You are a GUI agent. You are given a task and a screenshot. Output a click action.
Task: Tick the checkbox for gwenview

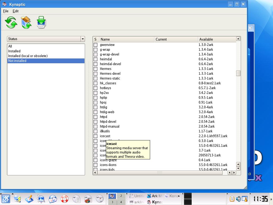(x=95, y=45)
